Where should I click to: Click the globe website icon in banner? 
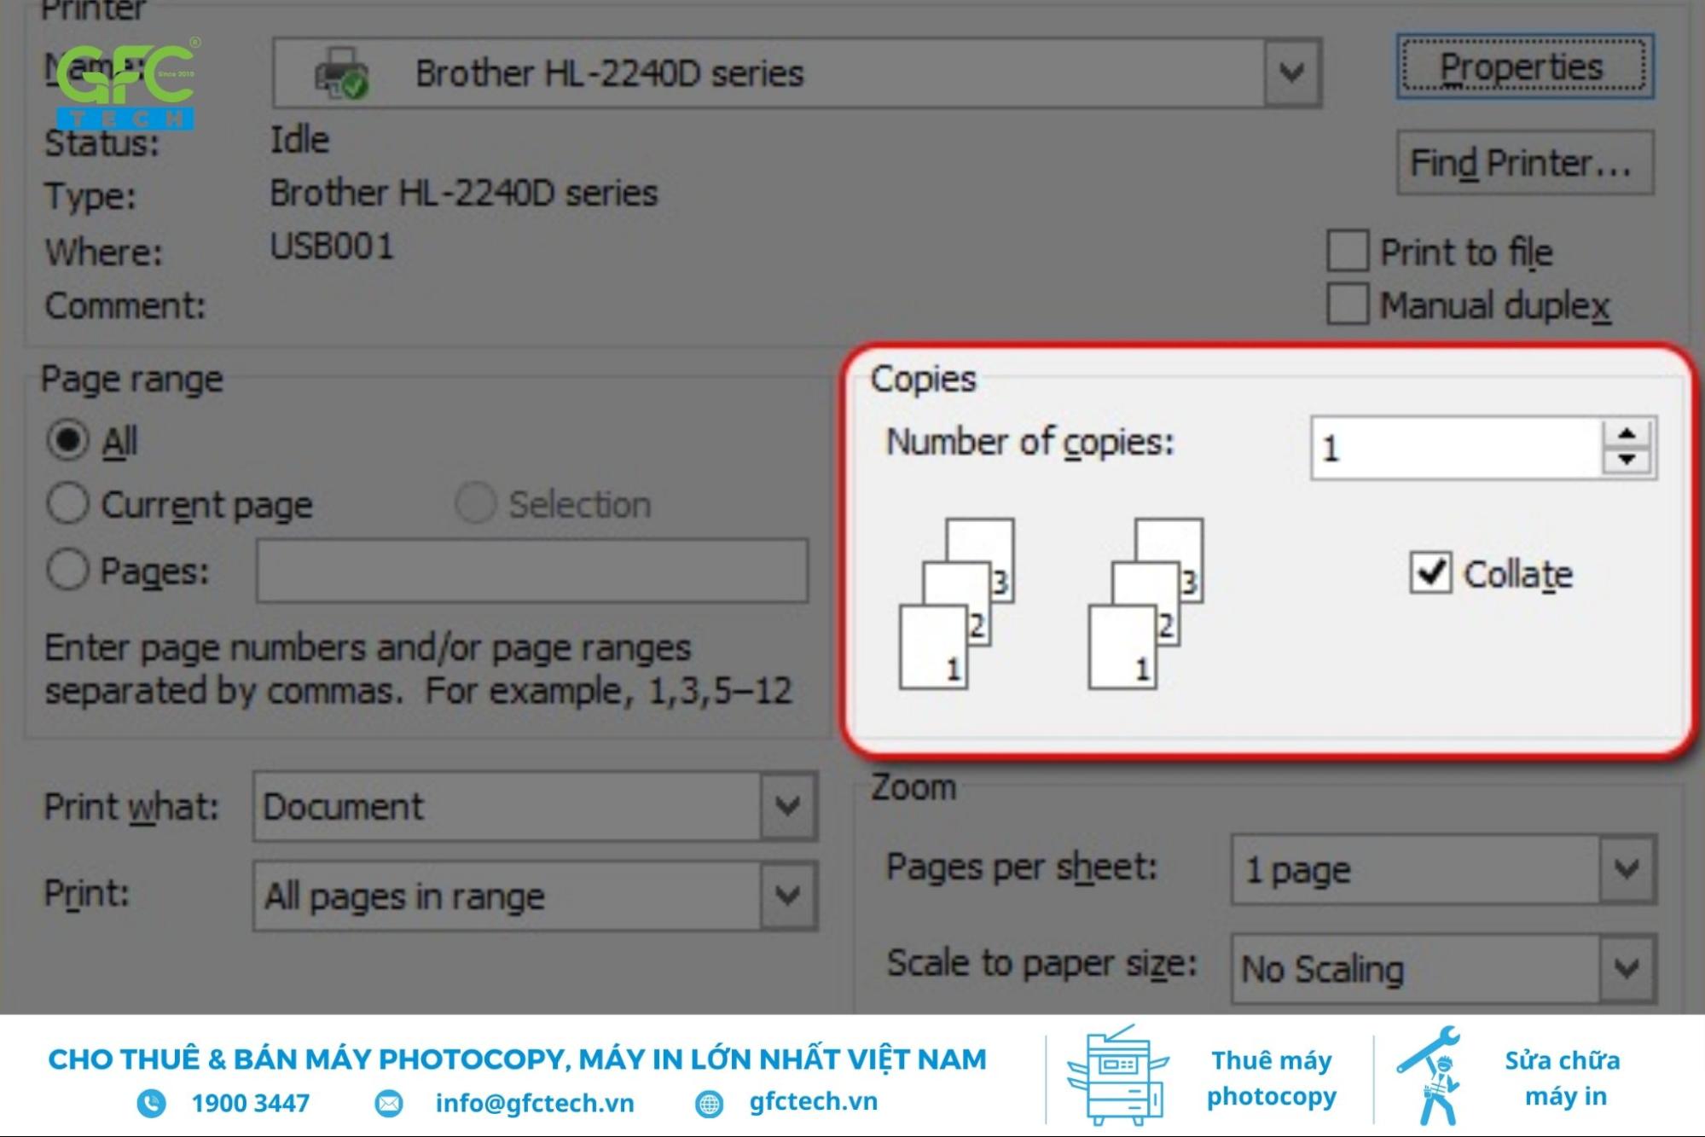click(709, 1104)
